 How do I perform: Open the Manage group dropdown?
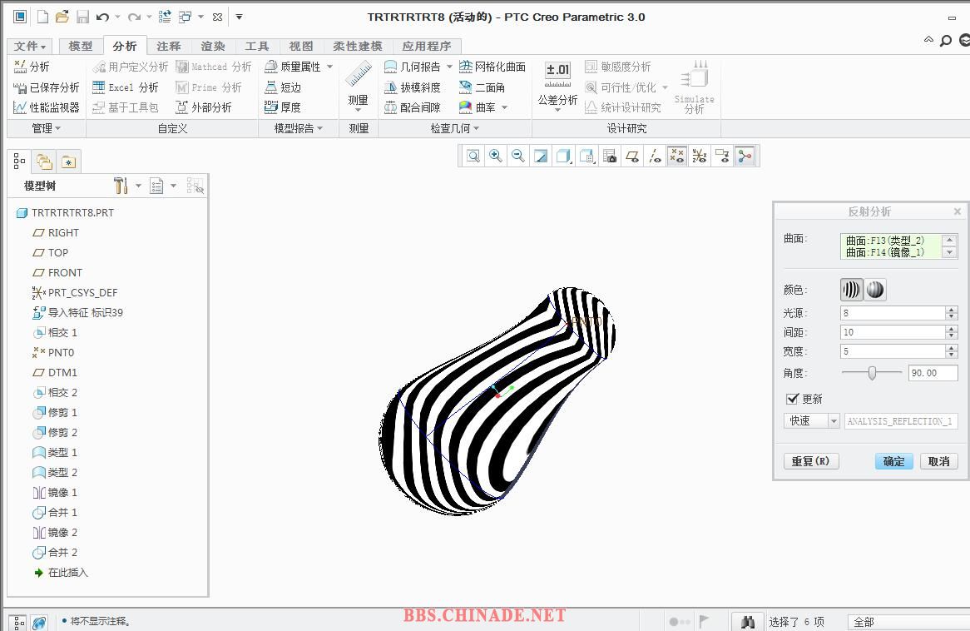point(47,128)
